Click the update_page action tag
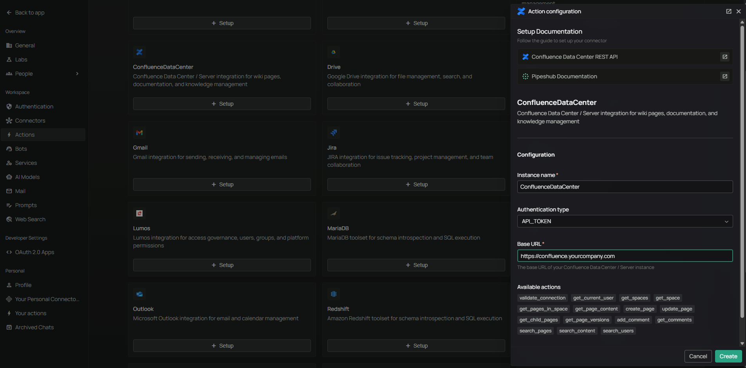746x368 pixels. pyautogui.click(x=677, y=309)
